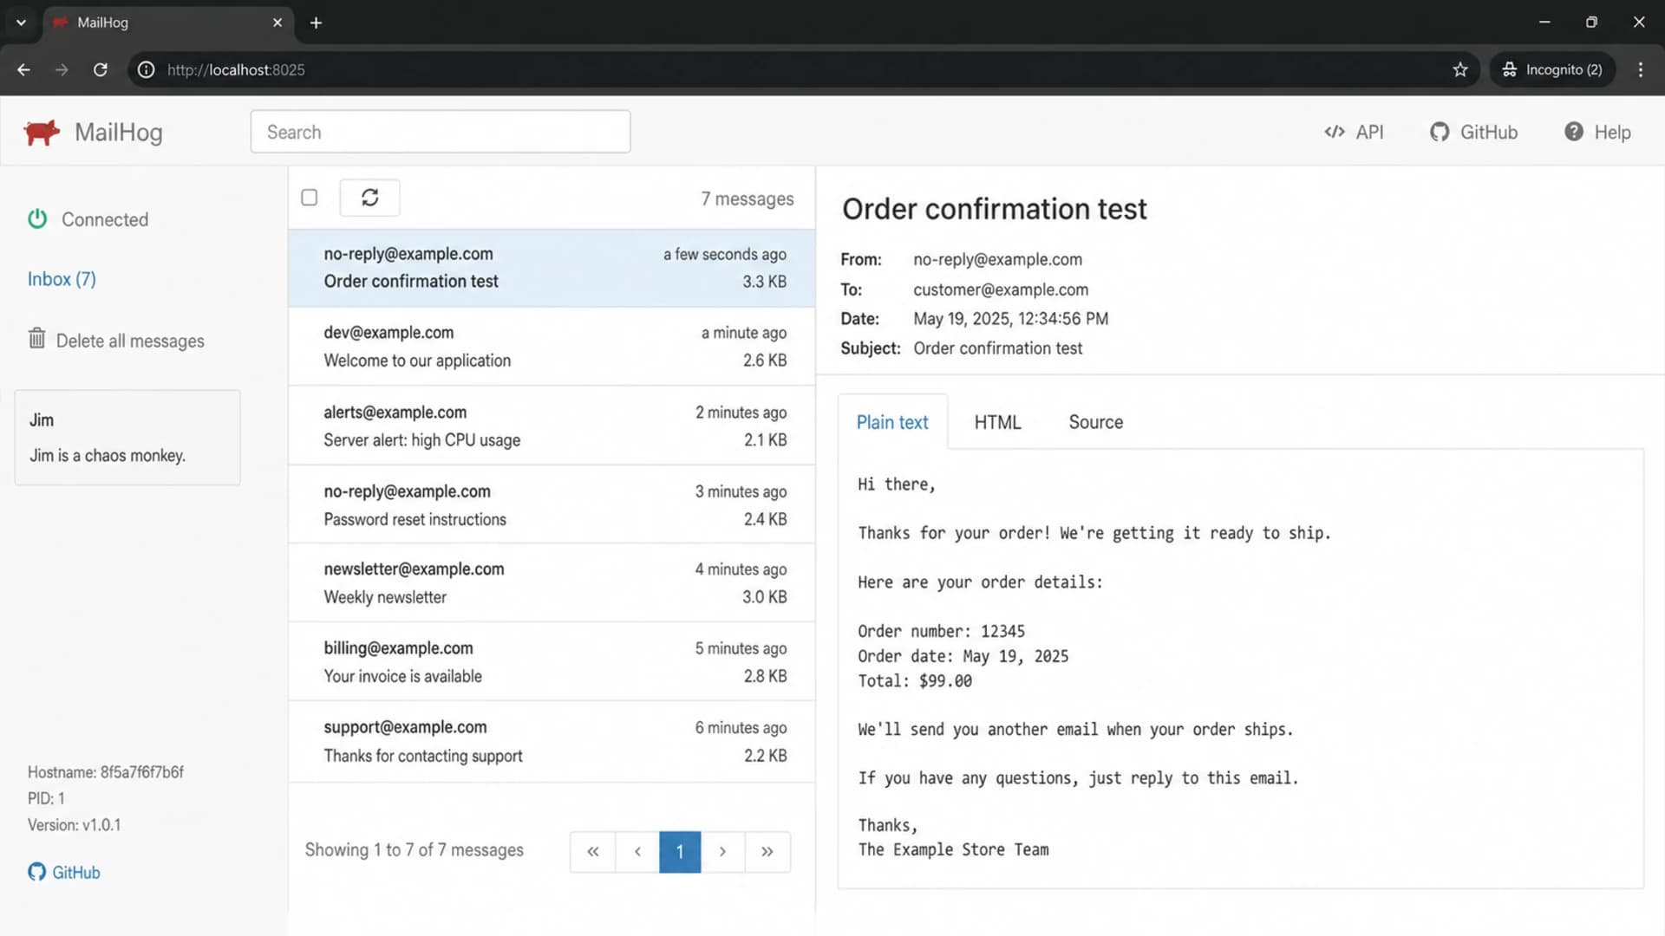Click the GitHub icon in sidebar footer
1665x936 pixels.
tap(36, 872)
